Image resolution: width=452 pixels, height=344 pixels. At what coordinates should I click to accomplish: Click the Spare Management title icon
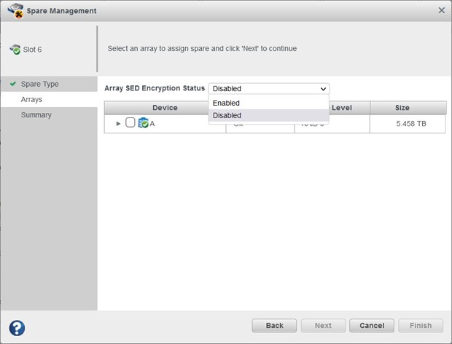(15, 11)
